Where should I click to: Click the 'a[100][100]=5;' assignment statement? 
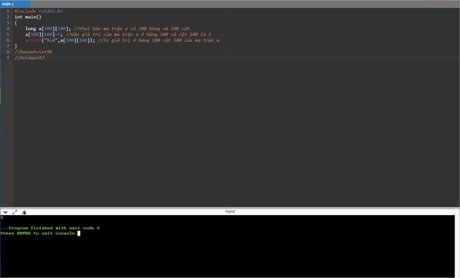pos(44,34)
